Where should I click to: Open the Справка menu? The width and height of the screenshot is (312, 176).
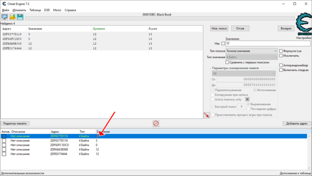pyautogui.click(x=70, y=10)
